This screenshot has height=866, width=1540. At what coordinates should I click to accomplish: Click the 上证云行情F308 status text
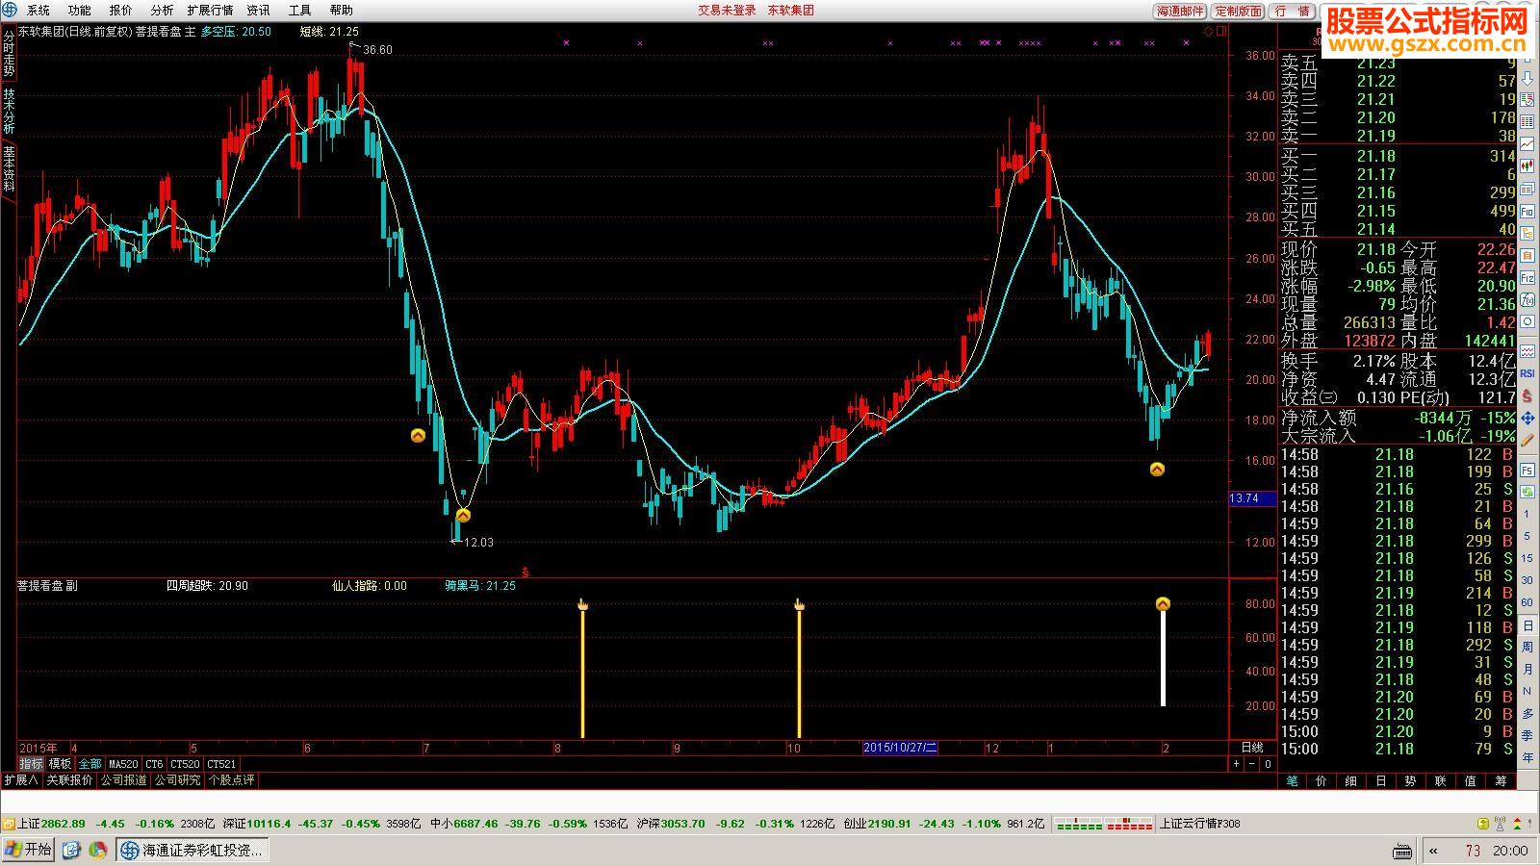[1199, 824]
